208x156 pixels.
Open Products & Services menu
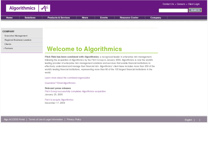tap(59, 18)
